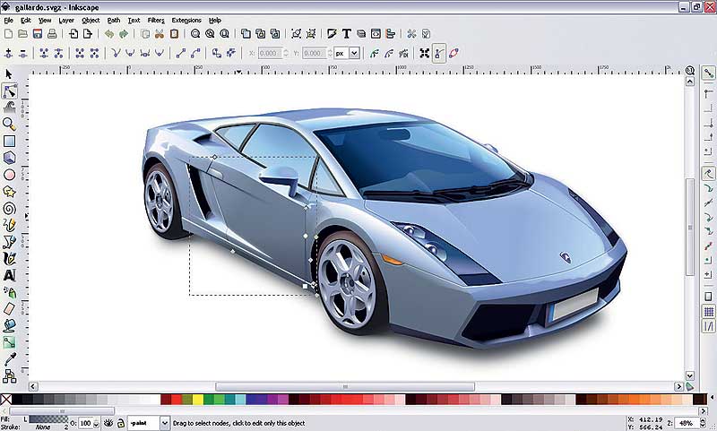717x431 pixels.
Task: Open the Path menu
Action: 114,21
